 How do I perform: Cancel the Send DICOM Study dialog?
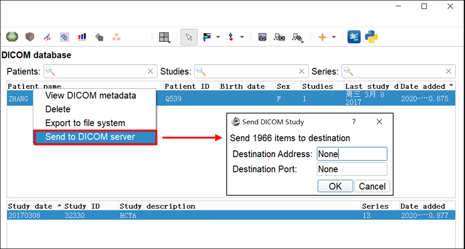click(x=372, y=186)
